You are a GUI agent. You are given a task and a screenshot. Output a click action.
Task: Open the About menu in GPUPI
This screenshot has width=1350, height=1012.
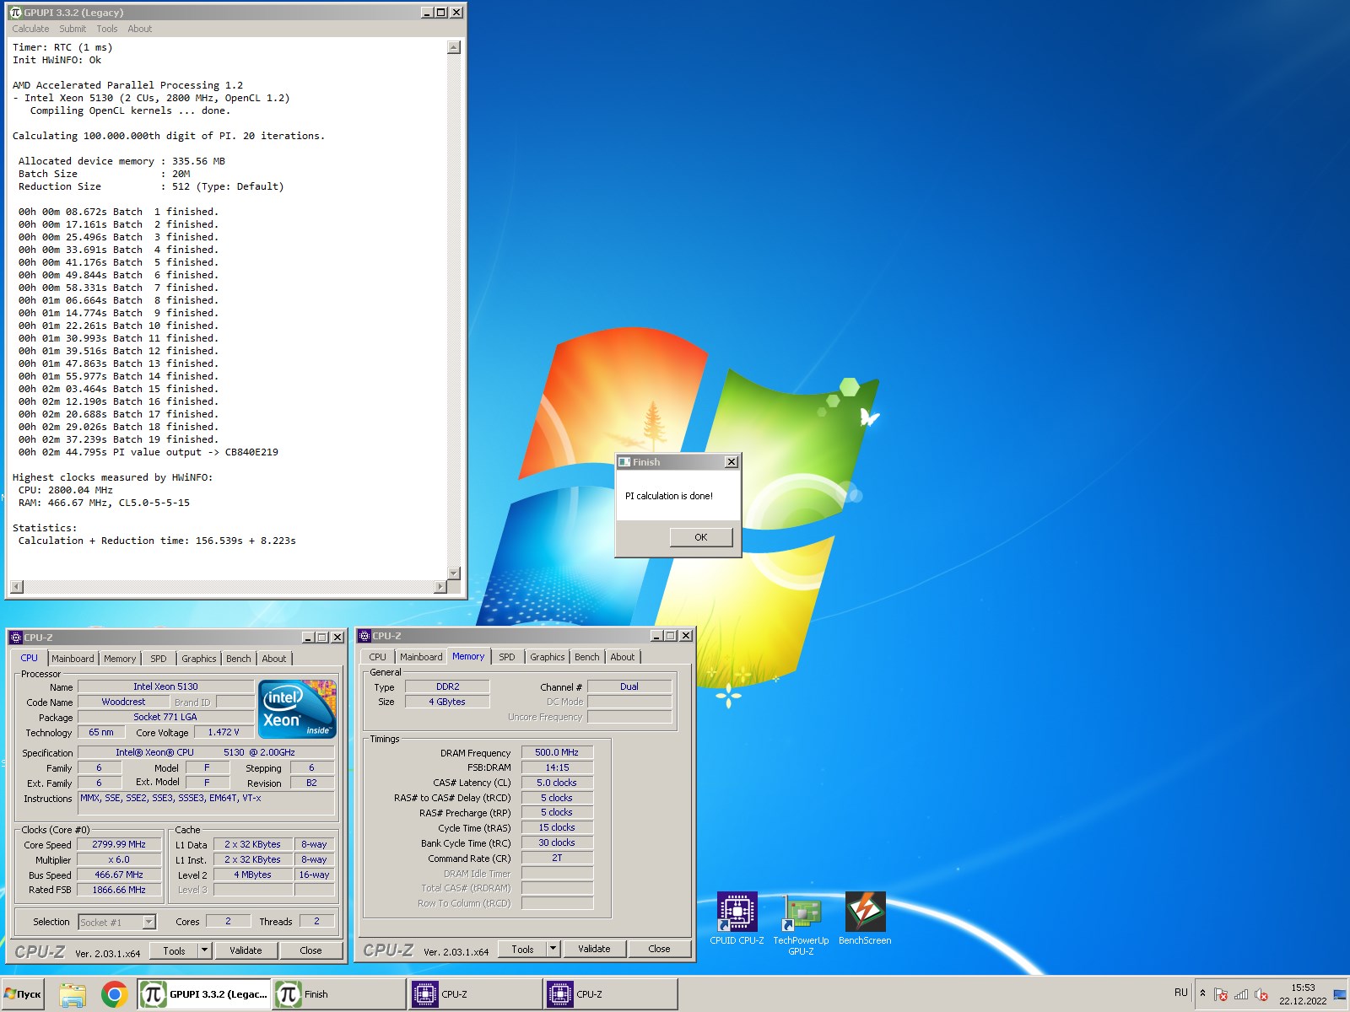click(x=140, y=29)
